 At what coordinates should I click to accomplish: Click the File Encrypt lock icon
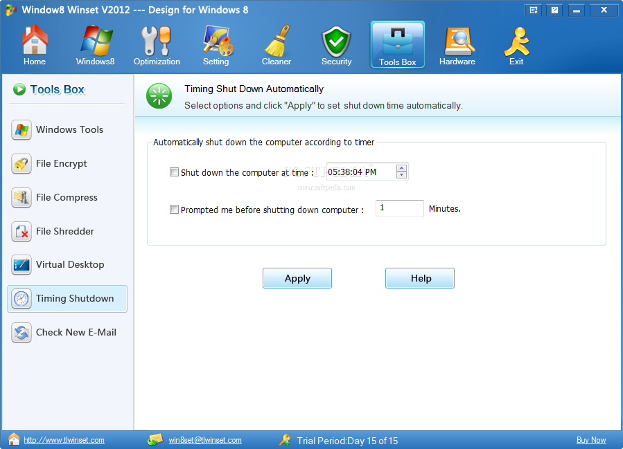pyautogui.click(x=21, y=164)
